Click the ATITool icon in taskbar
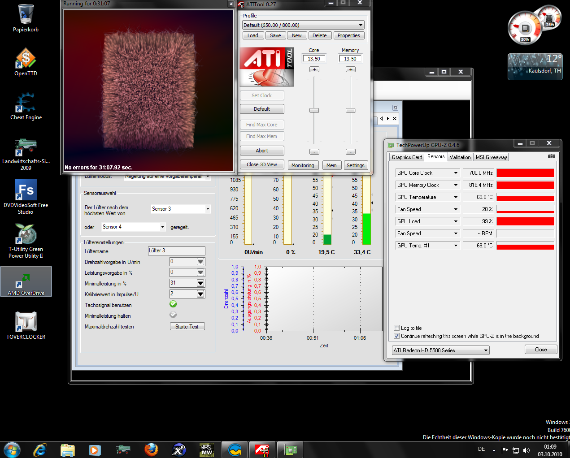Image resolution: width=570 pixels, height=458 pixels. [x=262, y=449]
